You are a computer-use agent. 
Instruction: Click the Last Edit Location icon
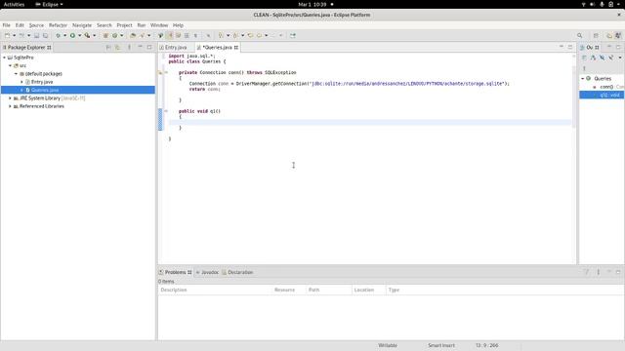pyautogui.click(x=250, y=35)
